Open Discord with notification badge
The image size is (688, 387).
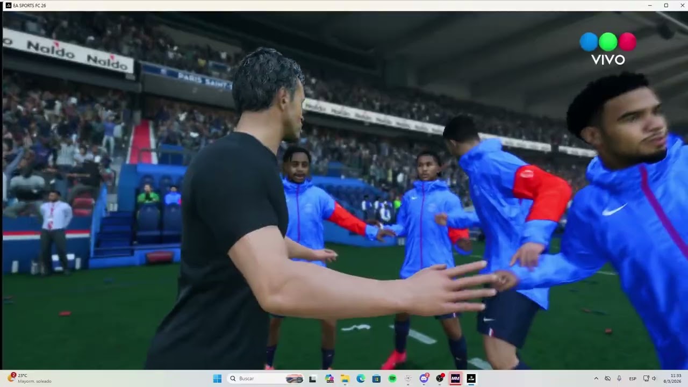(x=424, y=378)
